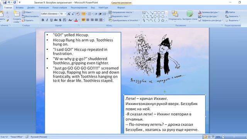Screen dimensions: 247x139
Task: Open Выровнять текст dropdown
Action: pos(119,16)
